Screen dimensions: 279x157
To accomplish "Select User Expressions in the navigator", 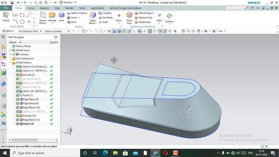I will (25, 58).
